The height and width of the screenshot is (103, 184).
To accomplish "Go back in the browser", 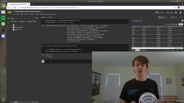I will 8,8.
